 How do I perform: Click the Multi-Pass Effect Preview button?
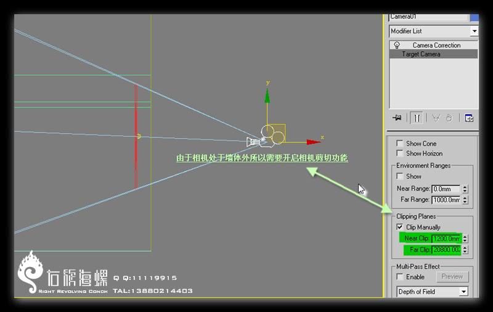pos(452,277)
